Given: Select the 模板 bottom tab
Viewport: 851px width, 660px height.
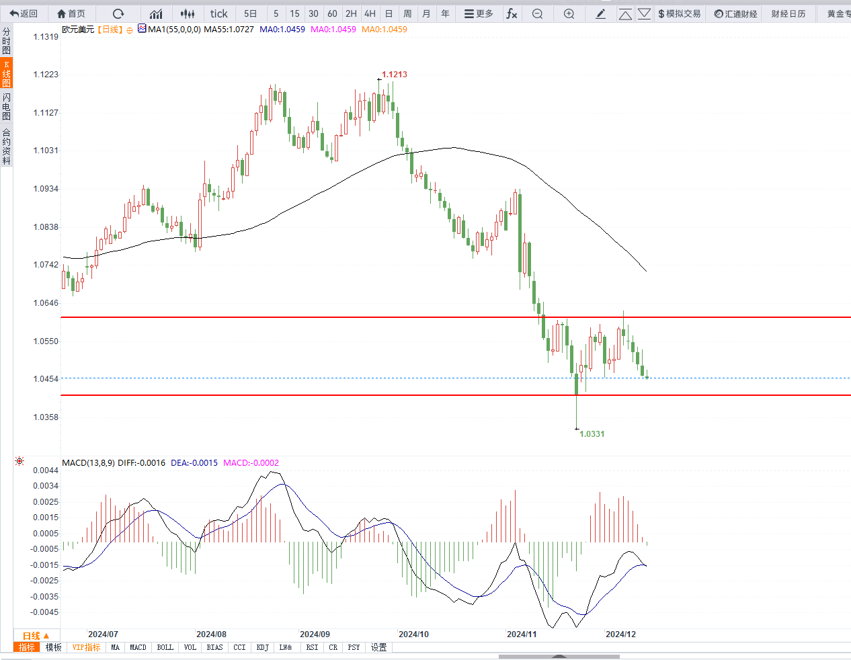Looking at the screenshot, I should click(54, 647).
